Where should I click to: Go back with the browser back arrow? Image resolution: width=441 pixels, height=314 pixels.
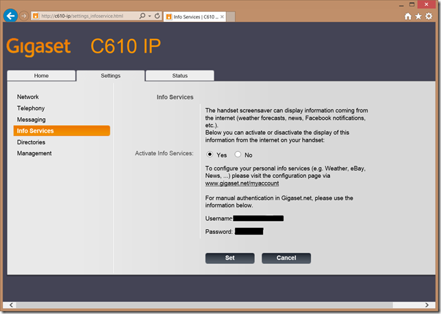click(10, 16)
